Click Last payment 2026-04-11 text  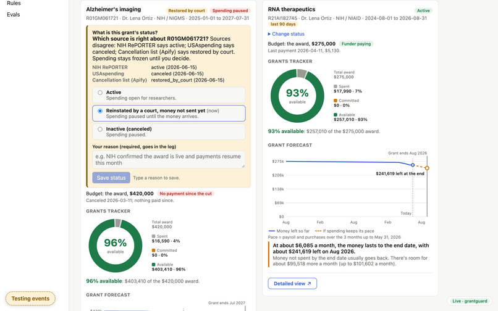304,51
